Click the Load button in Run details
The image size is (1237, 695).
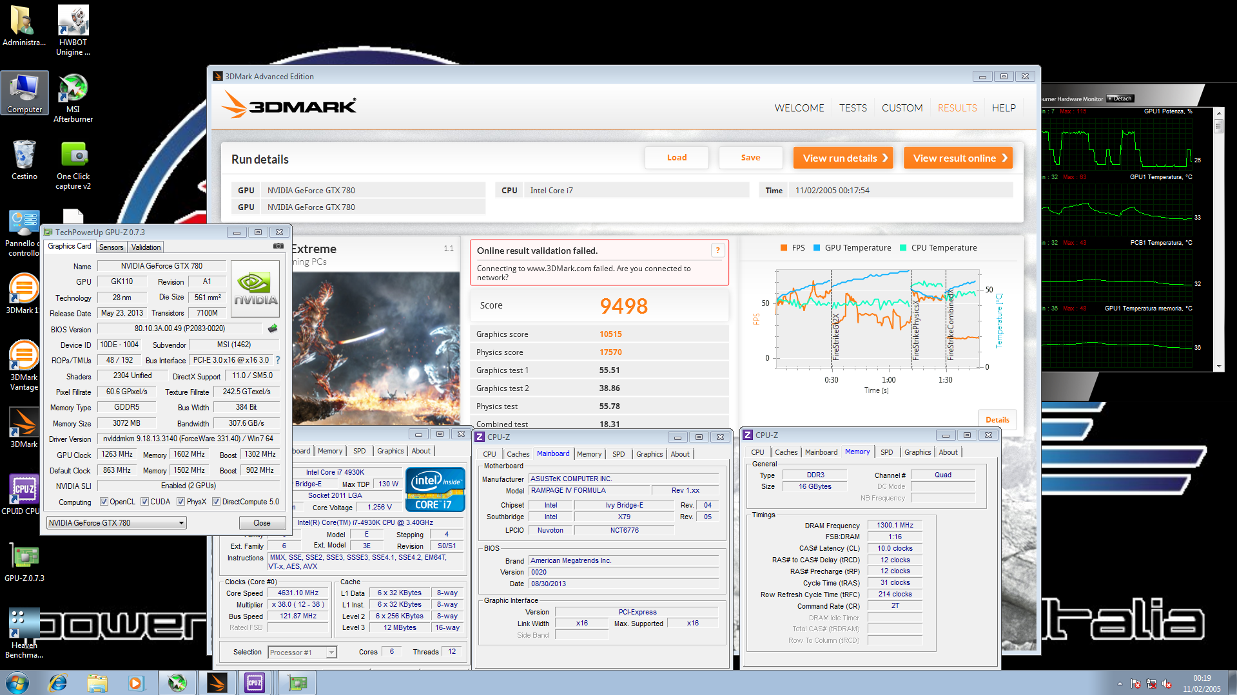pyautogui.click(x=677, y=158)
